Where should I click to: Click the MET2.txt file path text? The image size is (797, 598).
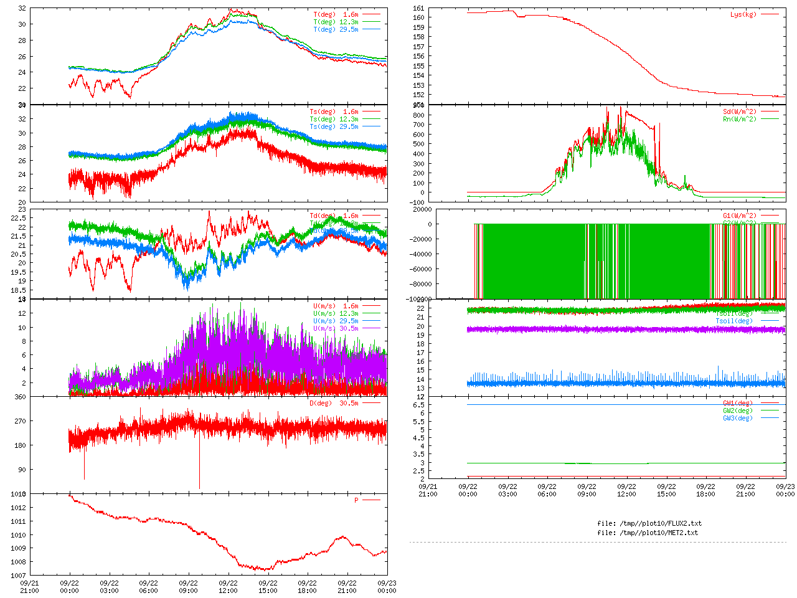click(648, 533)
